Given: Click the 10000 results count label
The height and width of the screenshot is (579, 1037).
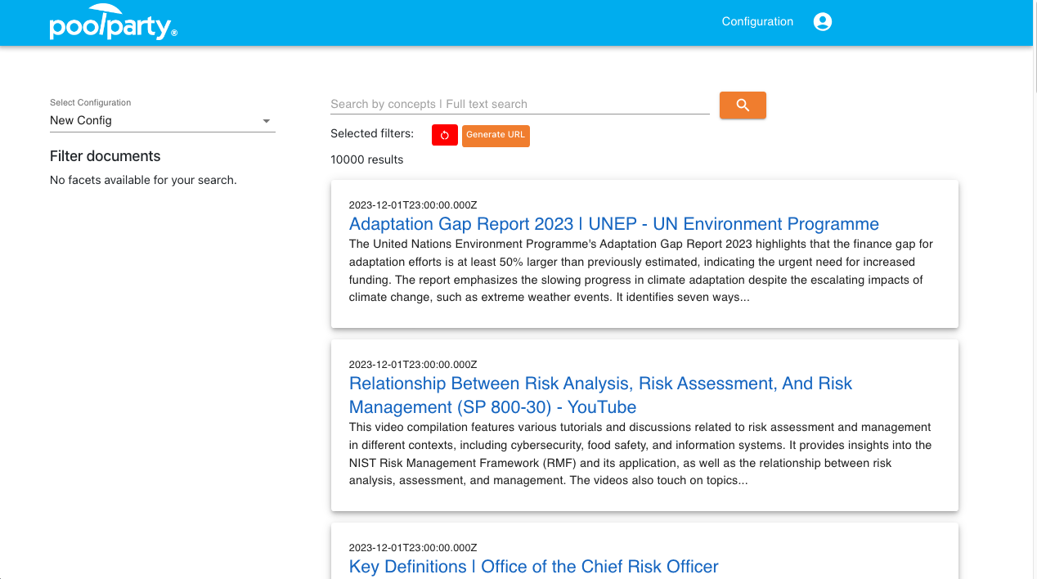Looking at the screenshot, I should click(366, 159).
